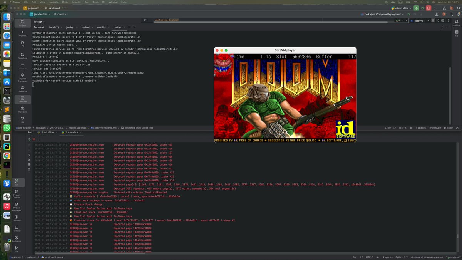This screenshot has height=260, width=462.
Task: Rerun the process in the Run panel toolbar
Action: pyautogui.click(x=29, y=139)
